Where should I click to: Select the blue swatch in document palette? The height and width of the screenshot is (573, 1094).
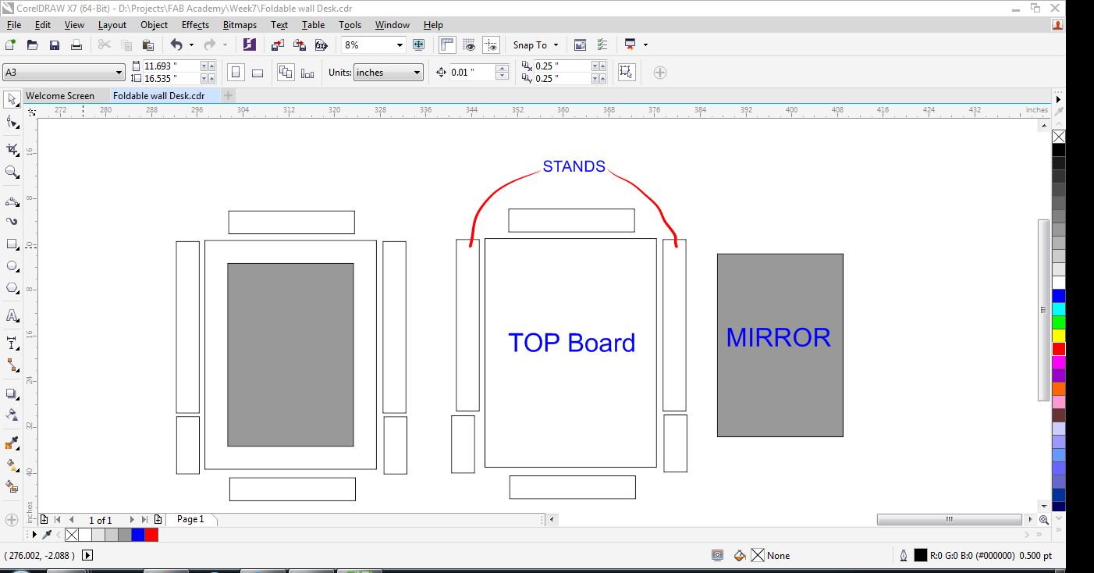138,535
